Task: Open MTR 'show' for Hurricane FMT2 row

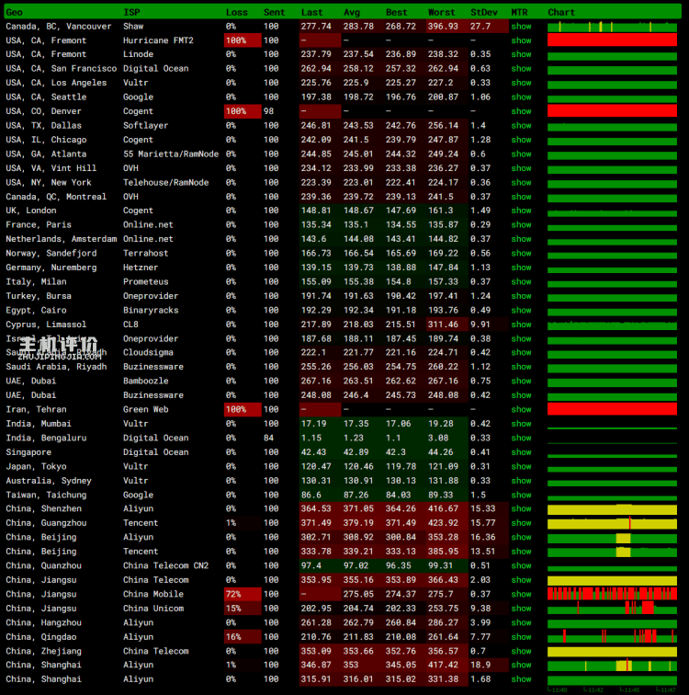Action: tap(521, 40)
